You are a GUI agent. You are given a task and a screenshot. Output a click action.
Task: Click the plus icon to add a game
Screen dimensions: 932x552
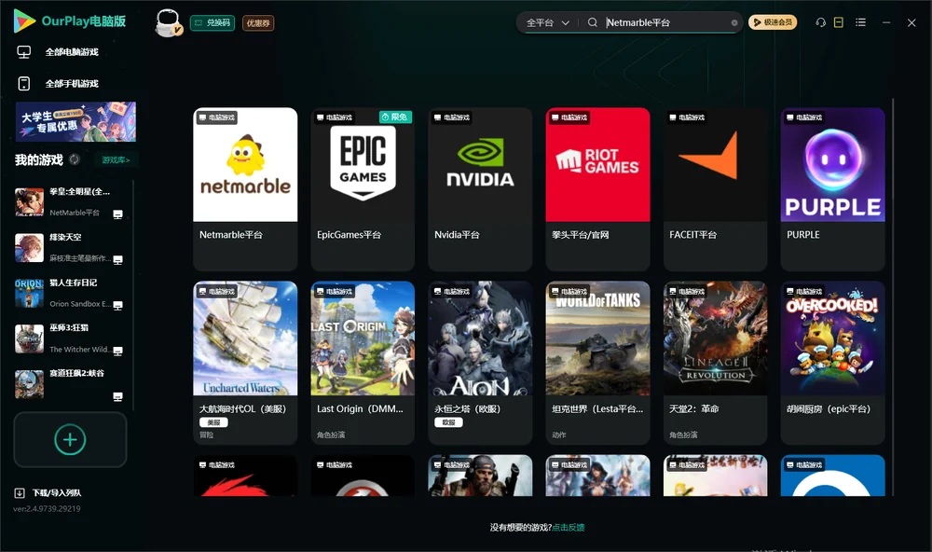pyautogui.click(x=70, y=439)
